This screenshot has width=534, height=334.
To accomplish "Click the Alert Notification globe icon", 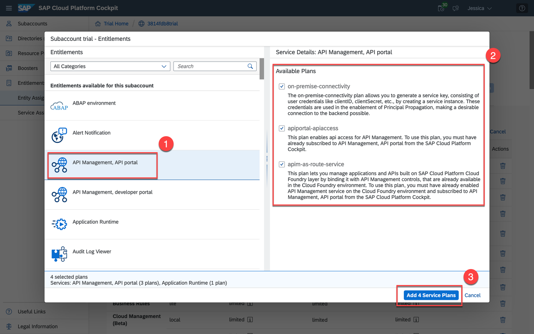I will click(x=59, y=135).
